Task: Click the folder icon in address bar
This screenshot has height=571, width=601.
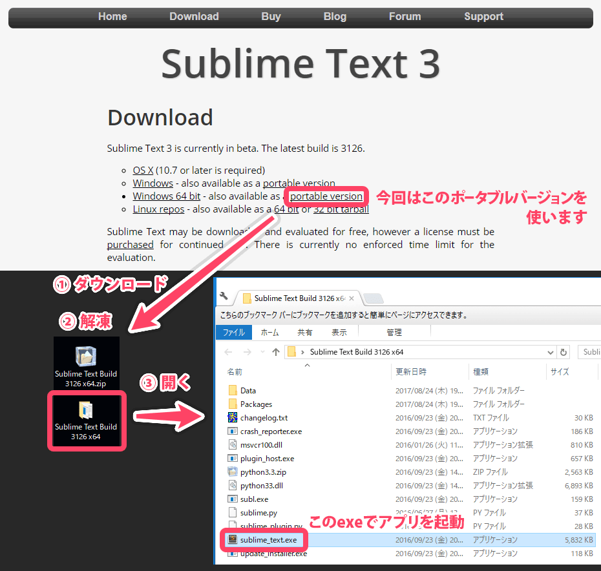Action: (x=291, y=352)
